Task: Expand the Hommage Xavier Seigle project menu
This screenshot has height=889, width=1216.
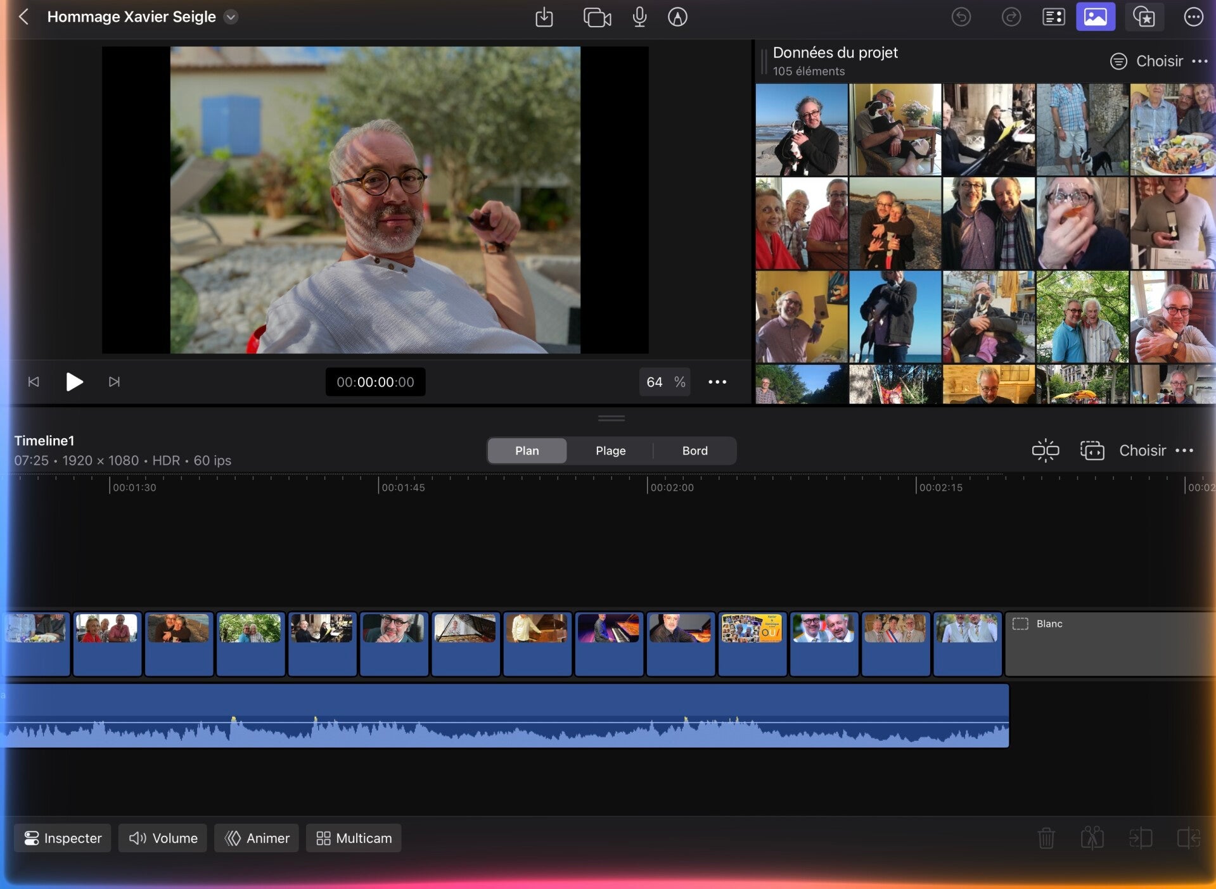Action: click(231, 17)
